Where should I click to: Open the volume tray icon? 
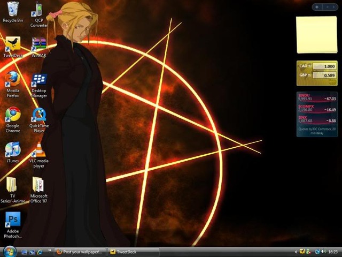(324, 252)
